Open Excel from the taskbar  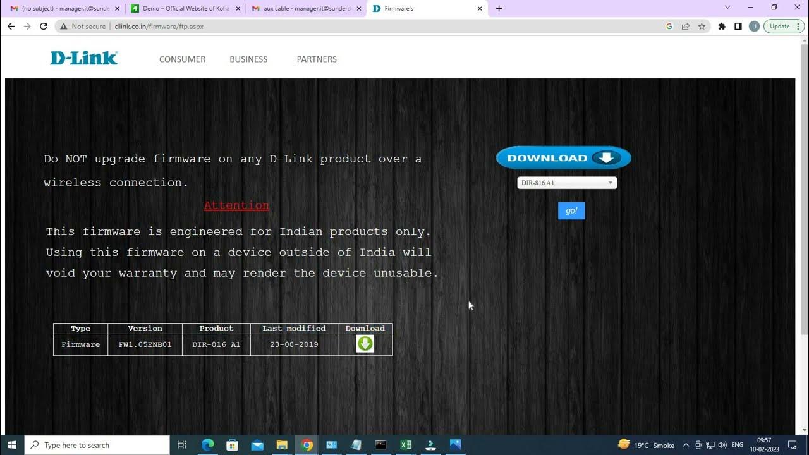point(406,445)
